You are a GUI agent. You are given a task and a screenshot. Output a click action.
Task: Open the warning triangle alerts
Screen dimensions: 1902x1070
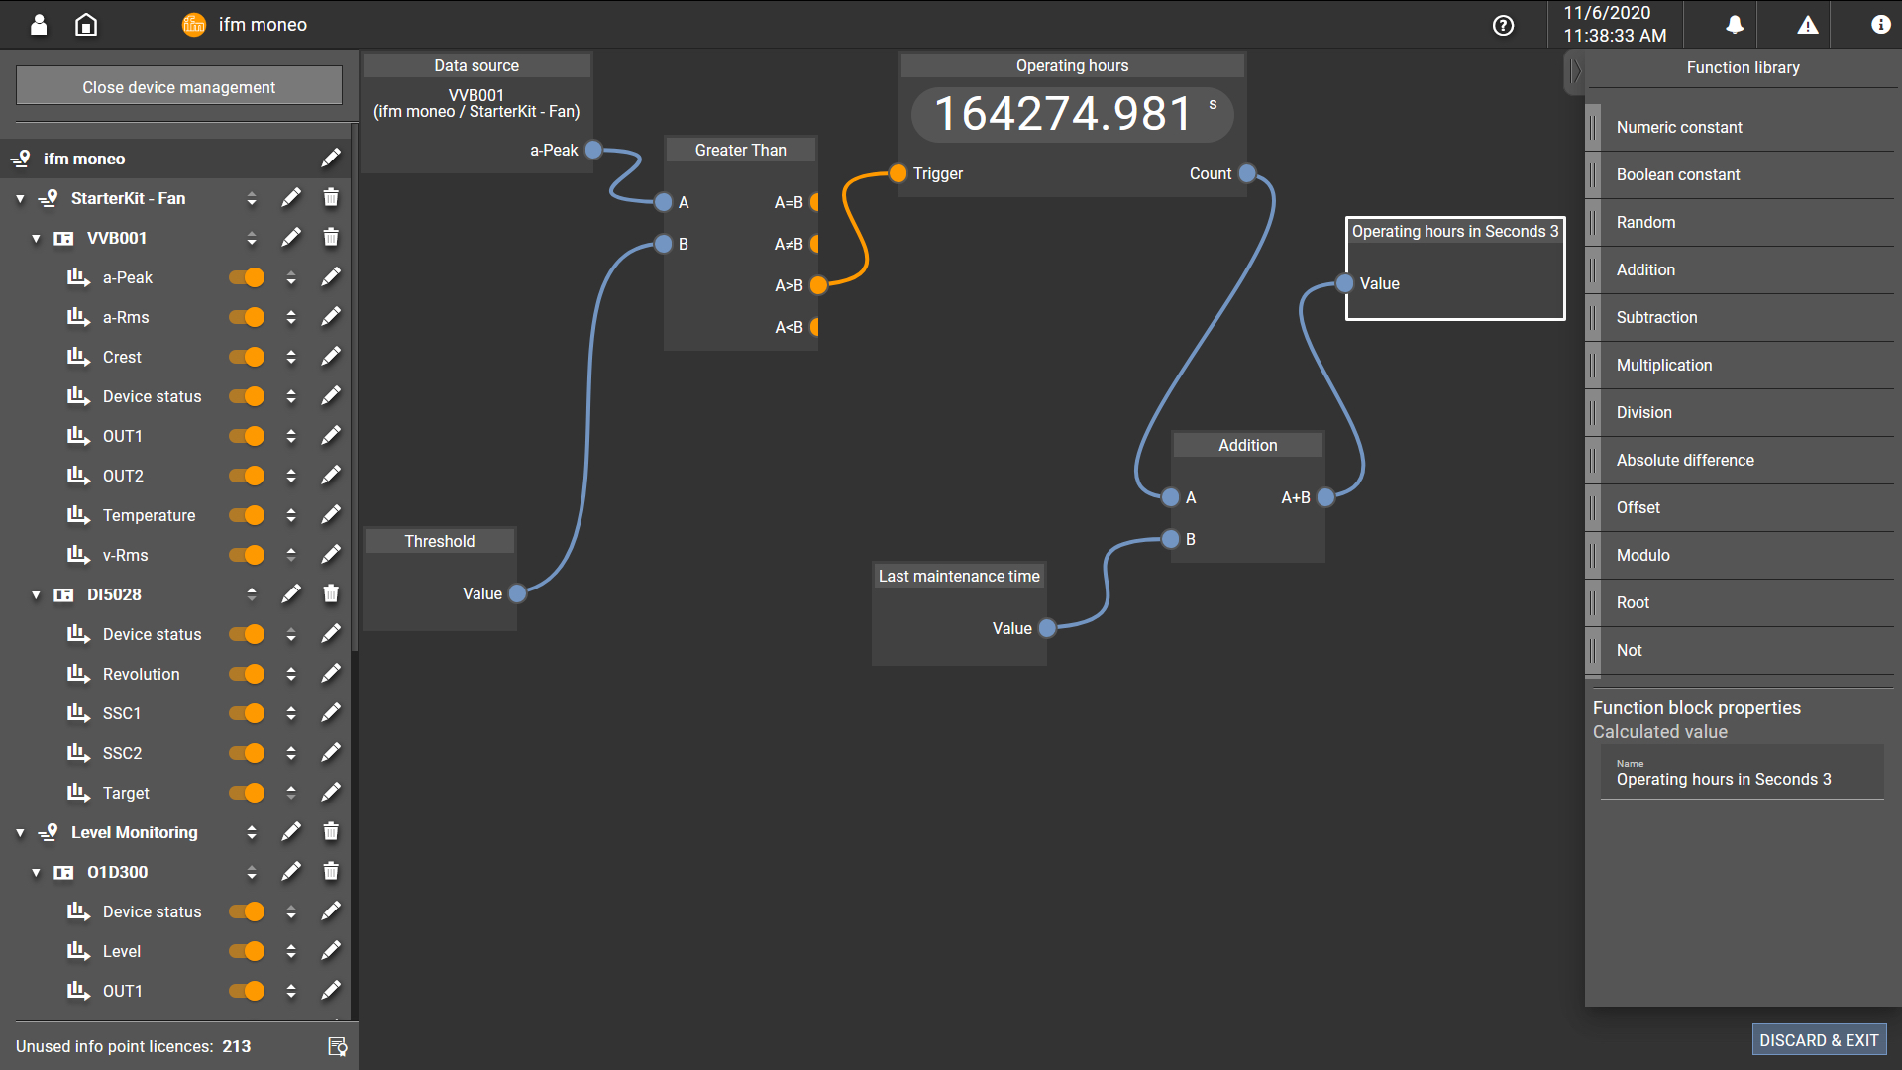tap(1808, 25)
